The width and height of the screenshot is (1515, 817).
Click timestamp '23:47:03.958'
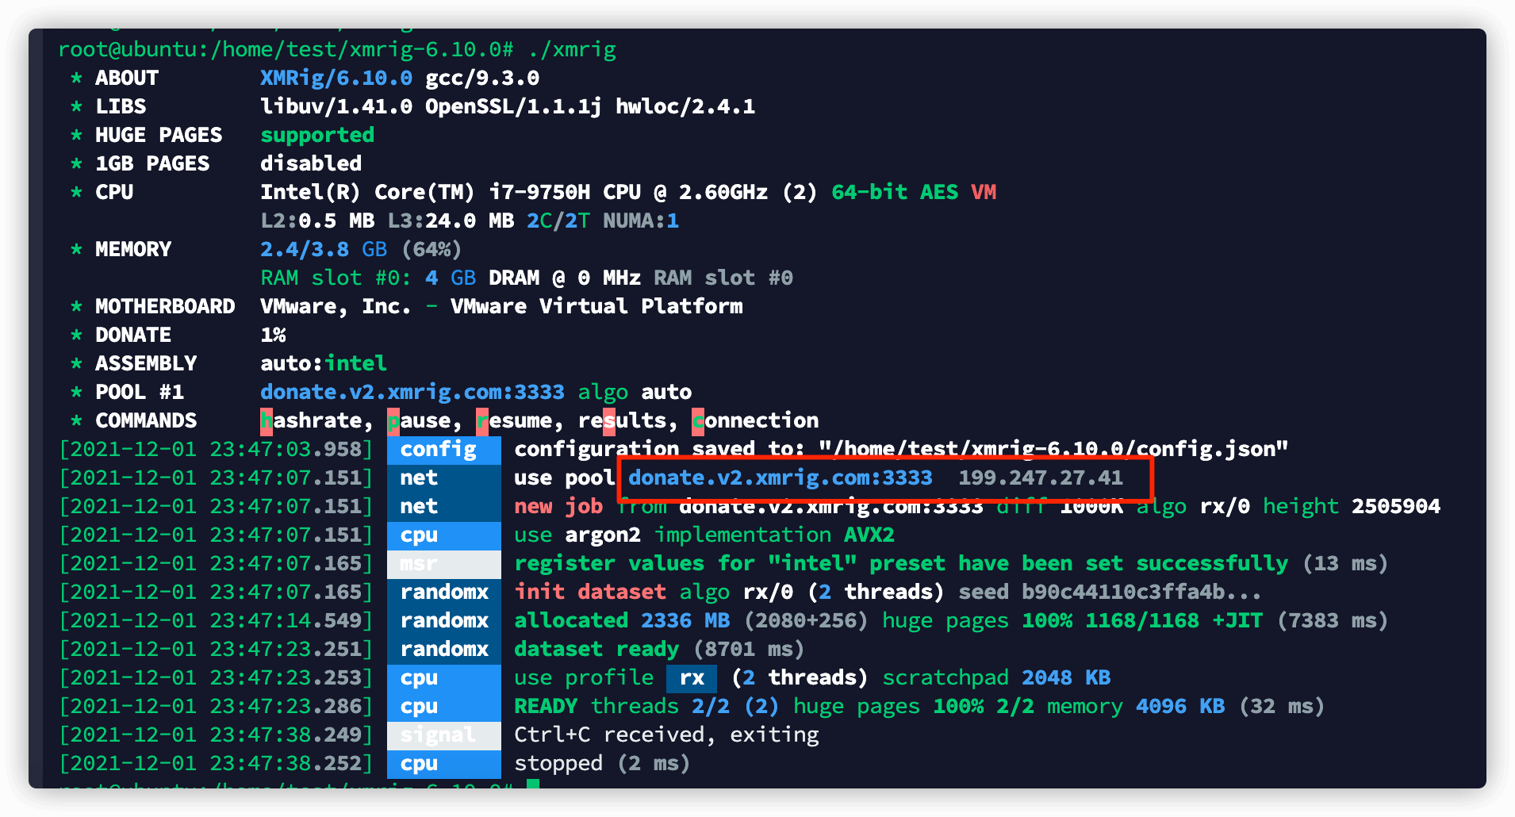click(x=286, y=449)
